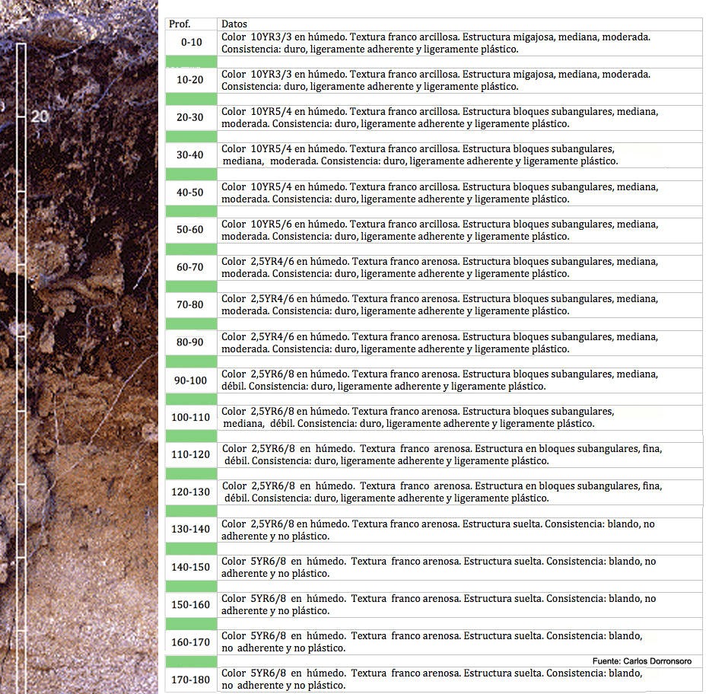Viewport: 706px width, 694px height.
Task: Click the 40-50 depth cell
Action: 191,193
